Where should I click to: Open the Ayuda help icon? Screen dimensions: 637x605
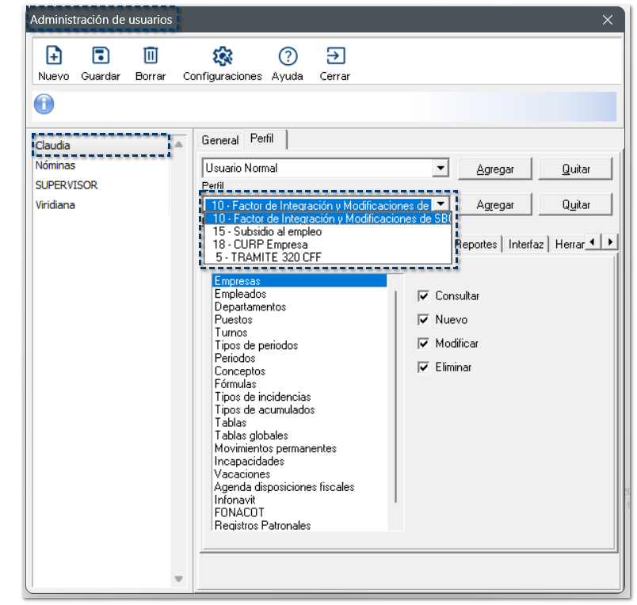coord(288,56)
